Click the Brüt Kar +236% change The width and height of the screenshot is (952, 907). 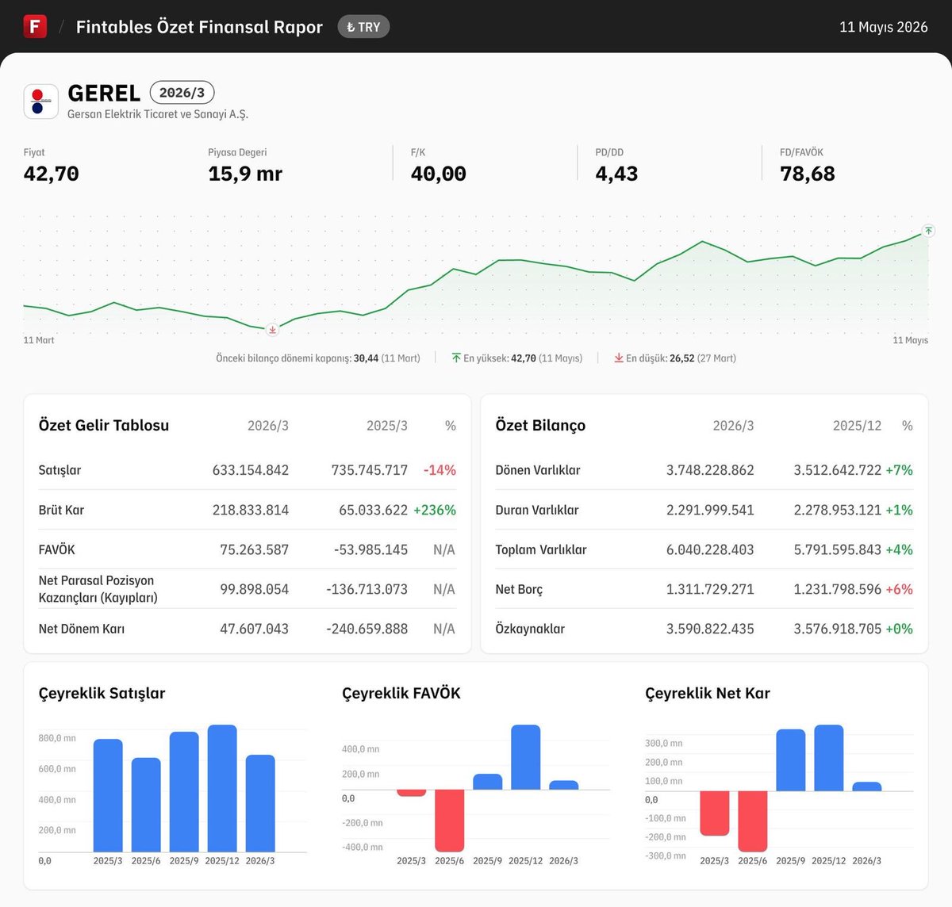tap(435, 510)
